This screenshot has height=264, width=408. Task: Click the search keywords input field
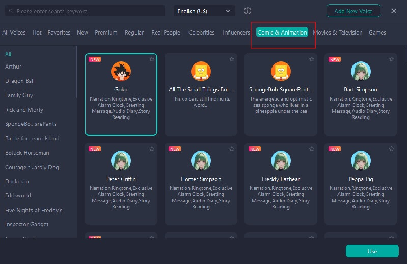pyautogui.click(x=87, y=11)
